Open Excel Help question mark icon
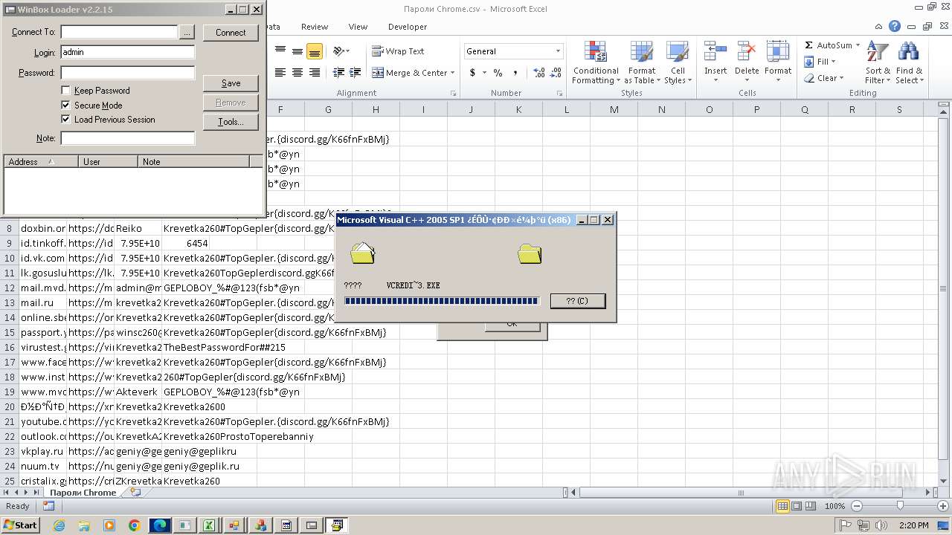The width and height of the screenshot is (952, 535). pyautogui.click(x=895, y=27)
